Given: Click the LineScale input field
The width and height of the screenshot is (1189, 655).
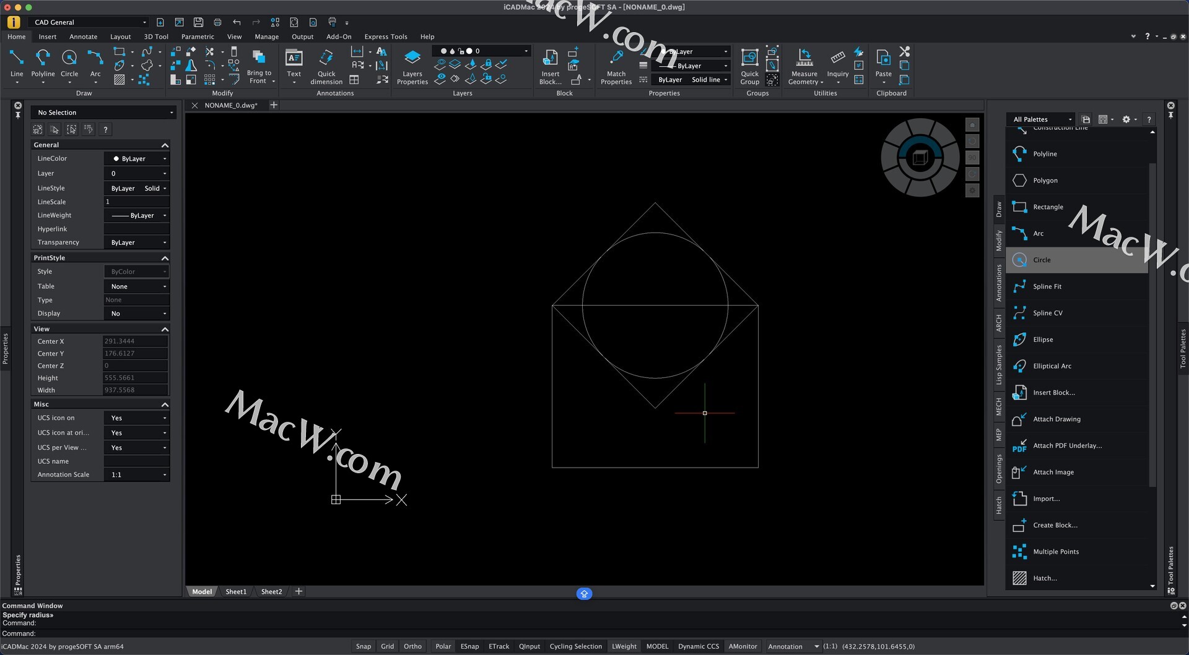Looking at the screenshot, I should pos(136,202).
